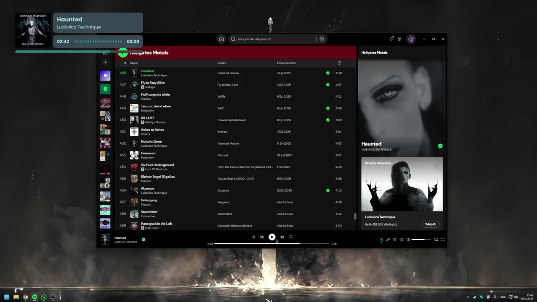The image size is (537, 302).
Task: Sort by Başlık column
Action: [x=134, y=63]
